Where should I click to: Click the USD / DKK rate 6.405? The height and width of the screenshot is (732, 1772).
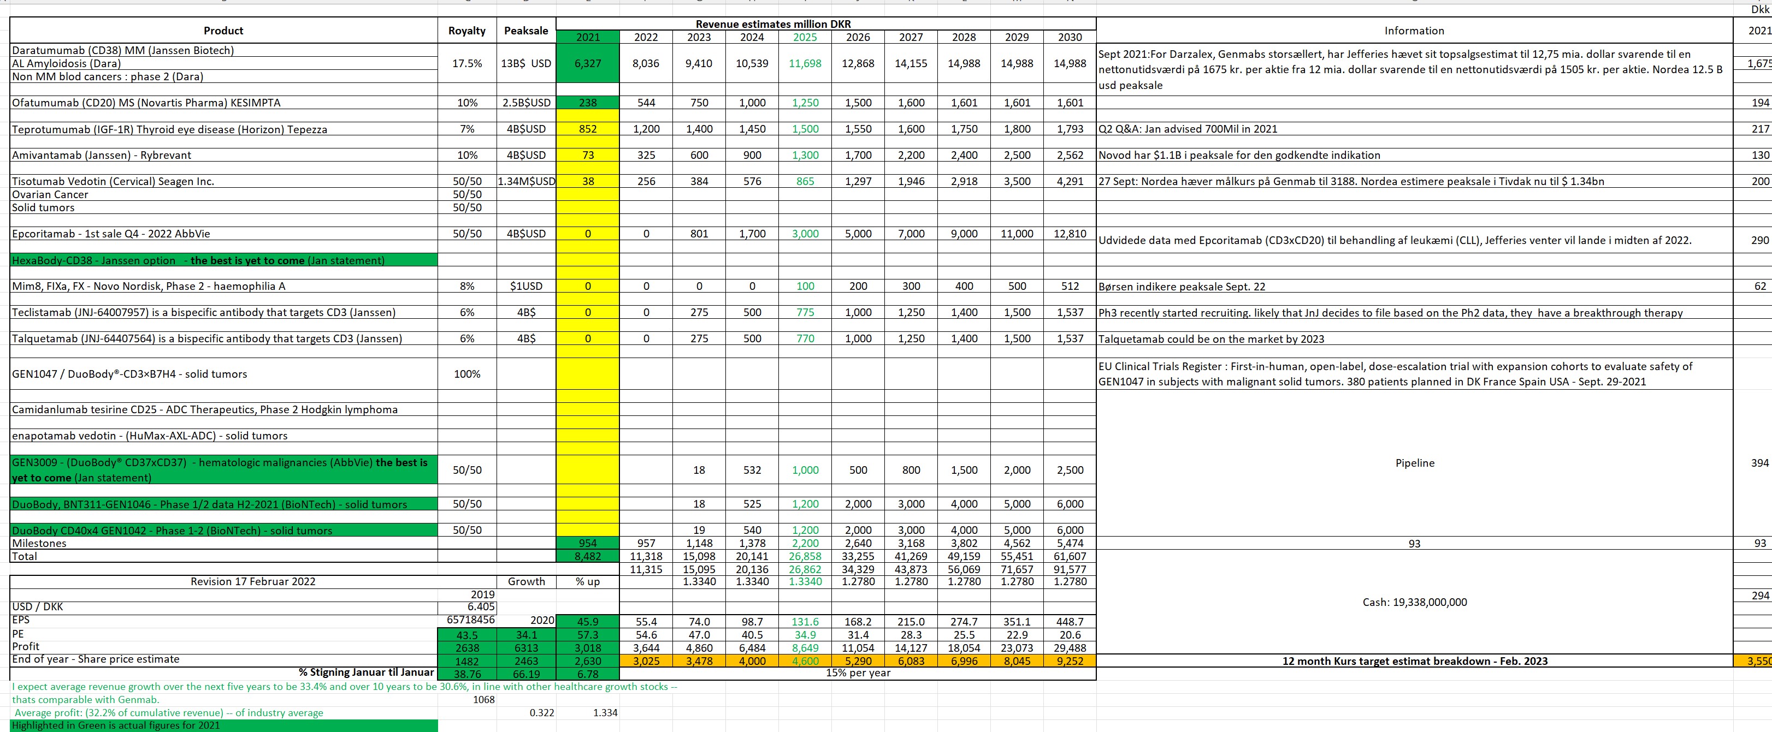point(467,607)
